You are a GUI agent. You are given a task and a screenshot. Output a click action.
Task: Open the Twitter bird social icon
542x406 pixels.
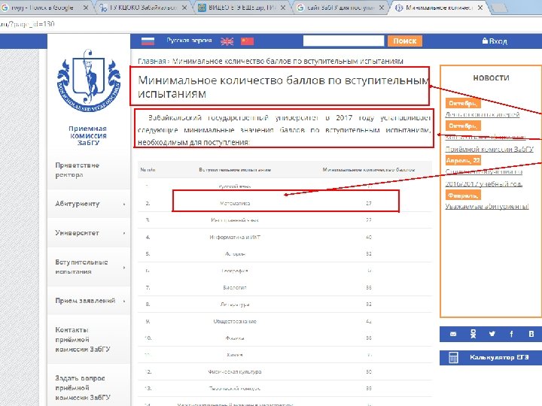[x=492, y=334]
